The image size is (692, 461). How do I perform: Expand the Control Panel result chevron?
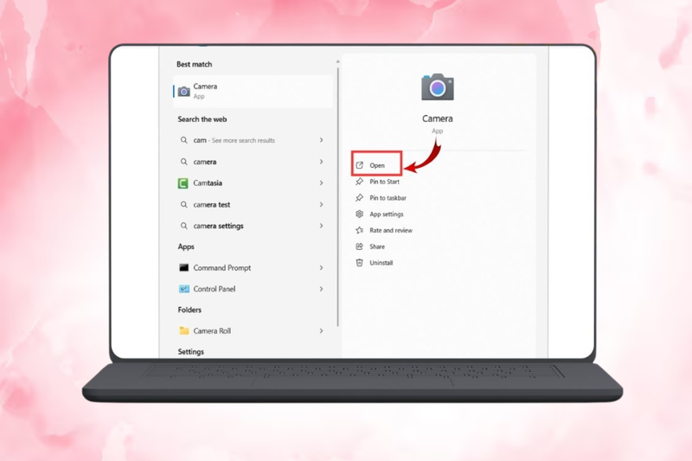(321, 289)
